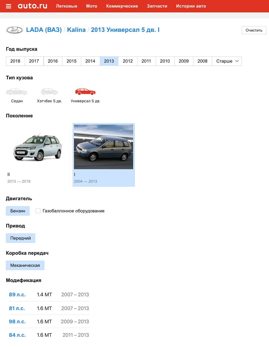The image size is (269, 347).
Task: Click the auto.ru logo
Action: coord(33,6)
